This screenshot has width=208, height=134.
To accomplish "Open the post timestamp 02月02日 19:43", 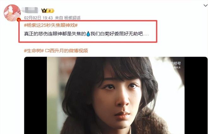I will coord(38,18).
